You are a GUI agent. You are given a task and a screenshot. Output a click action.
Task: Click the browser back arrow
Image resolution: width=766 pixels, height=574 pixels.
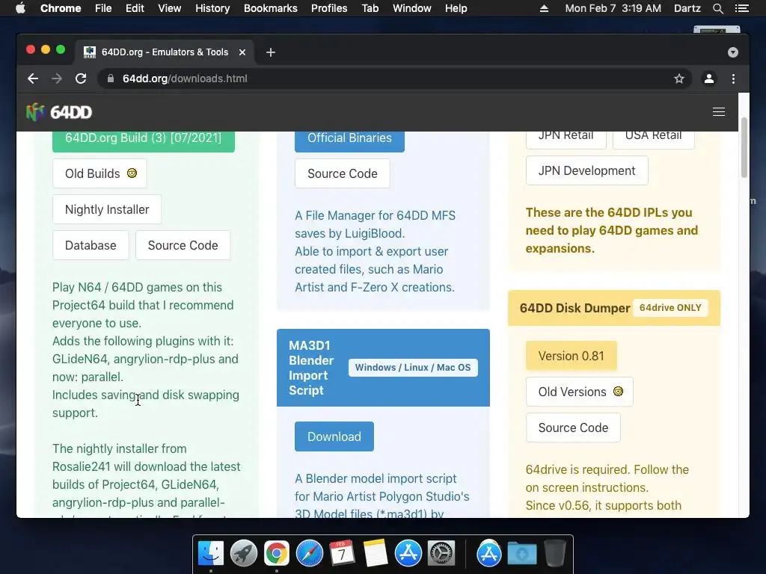pyautogui.click(x=33, y=78)
